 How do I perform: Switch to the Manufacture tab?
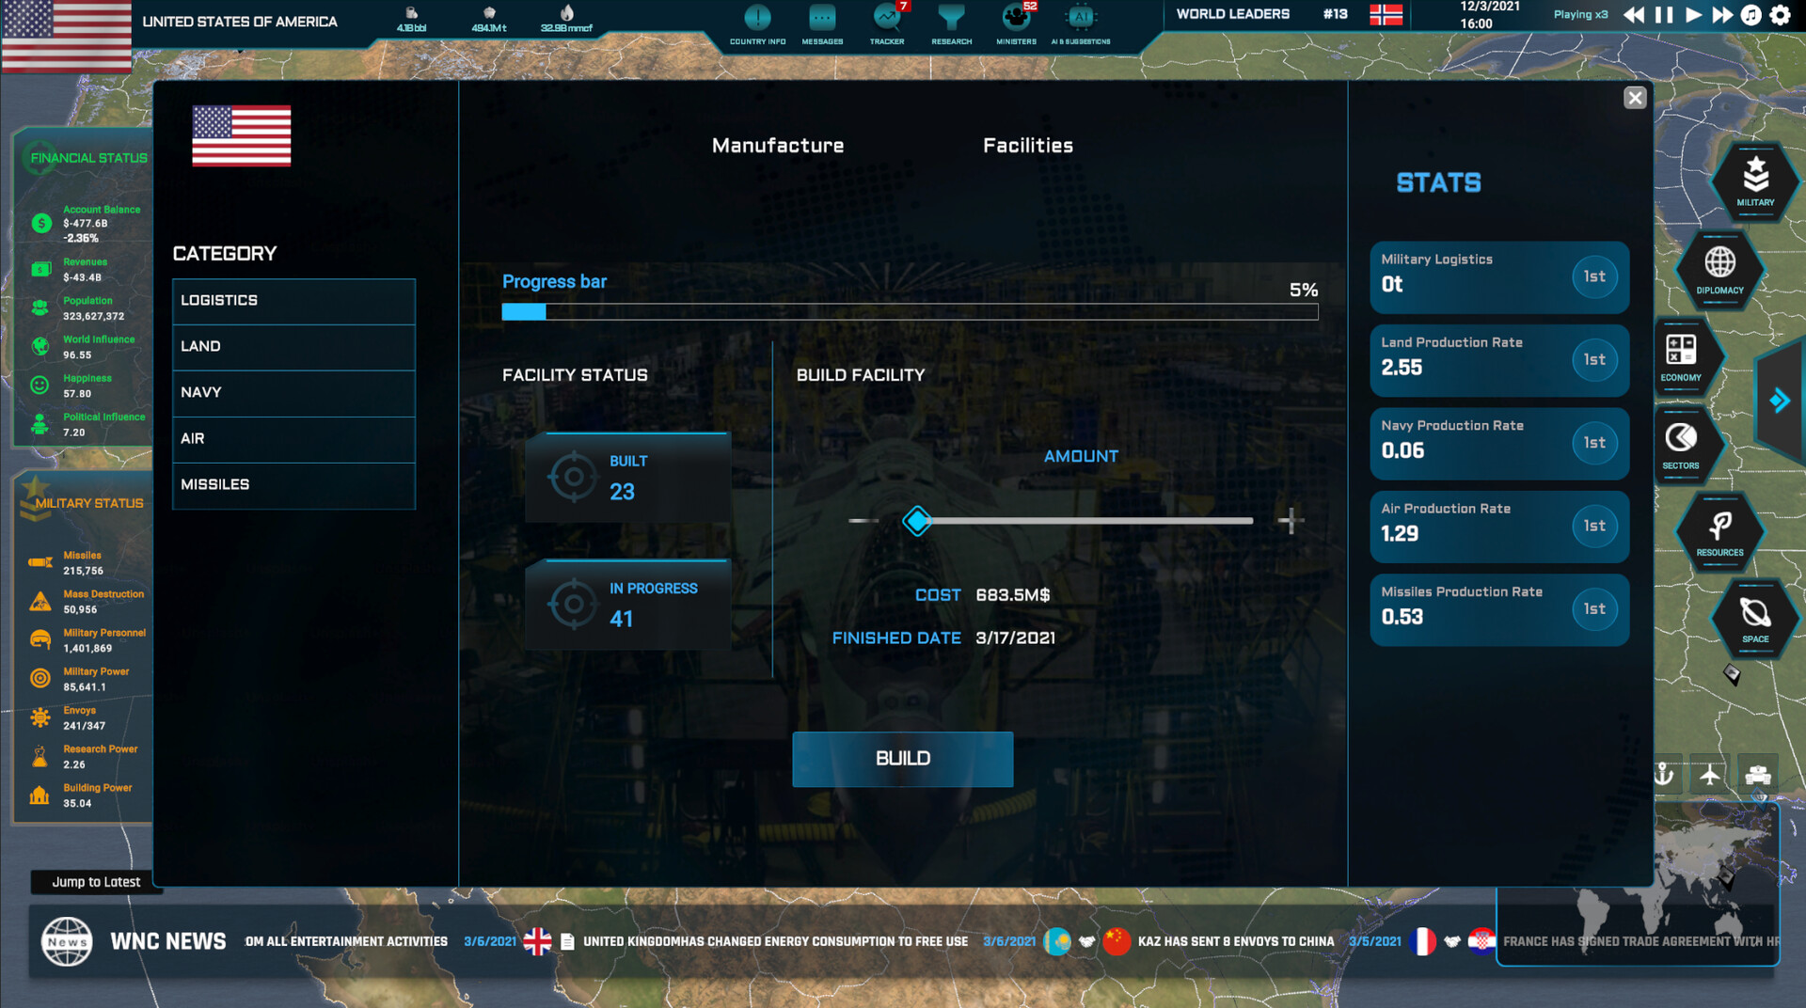coord(777,146)
